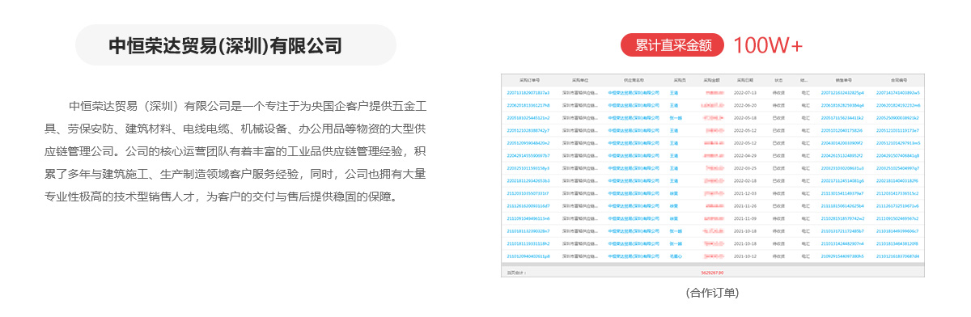Screen dimensions: 971x317
Task: Click the date 2021-10-12 cell
Action: (x=744, y=256)
